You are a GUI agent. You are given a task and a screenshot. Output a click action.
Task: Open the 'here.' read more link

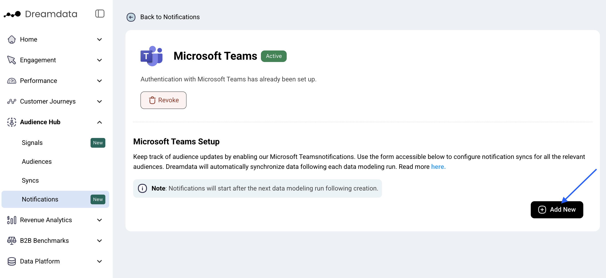(438, 167)
